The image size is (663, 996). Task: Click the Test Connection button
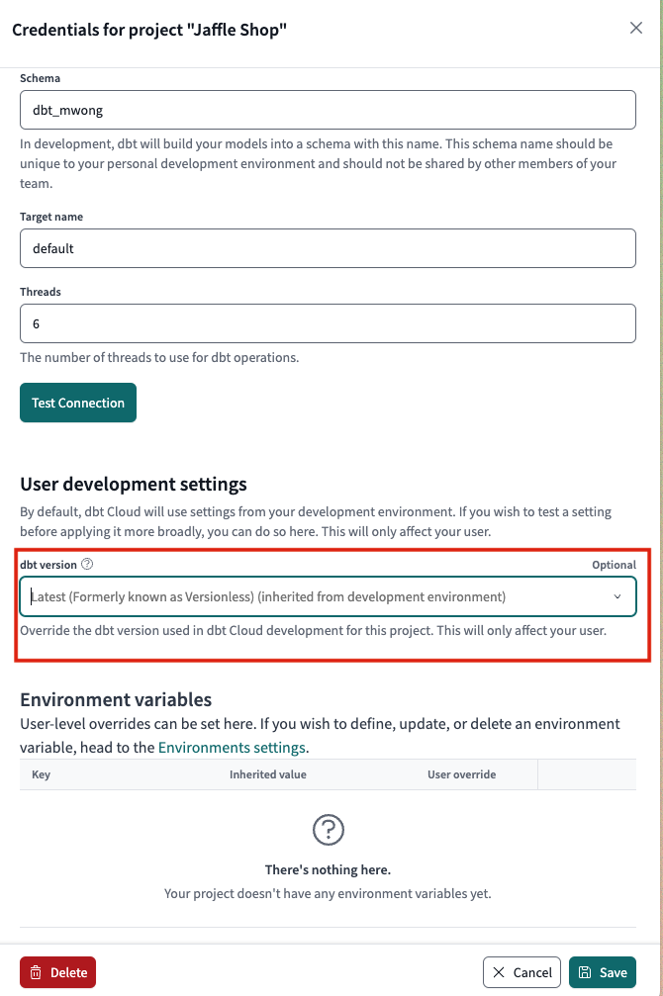(x=77, y=403)
